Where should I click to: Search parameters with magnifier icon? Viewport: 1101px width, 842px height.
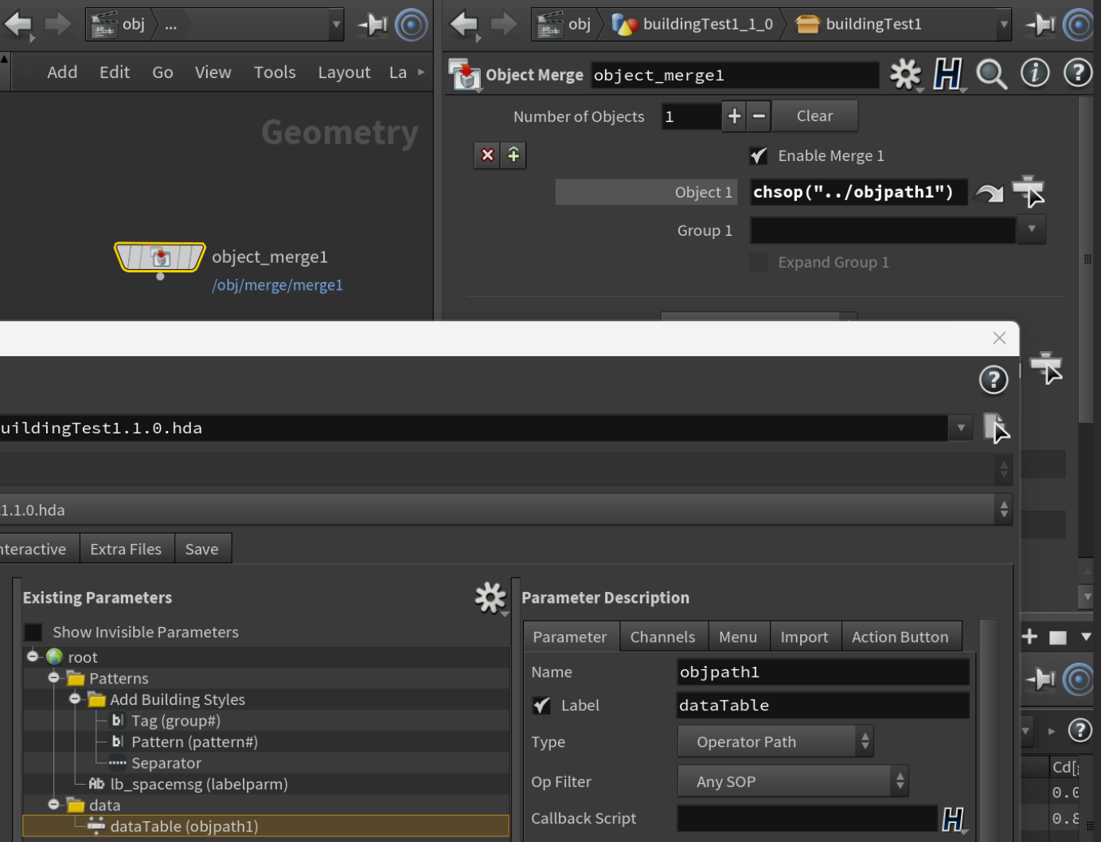click(991, 74)
